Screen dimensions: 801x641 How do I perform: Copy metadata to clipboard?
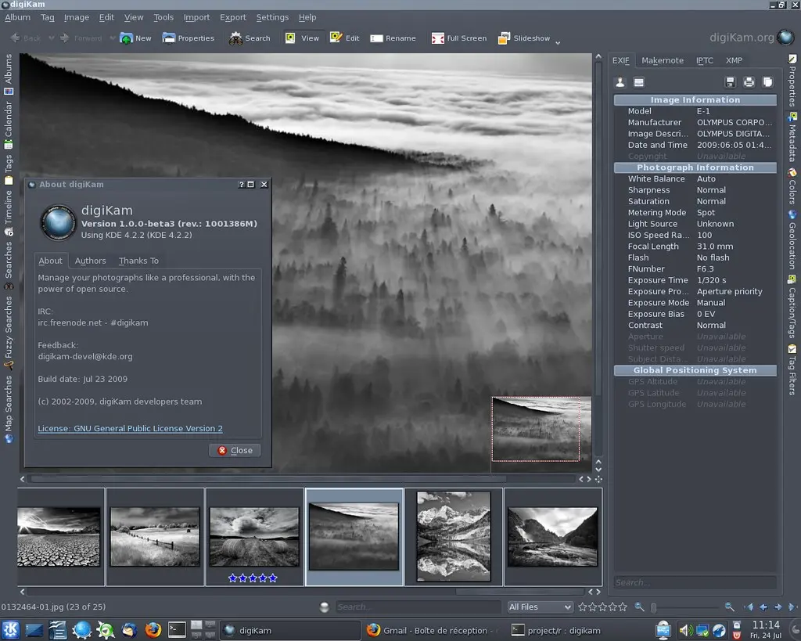(767, 82)
